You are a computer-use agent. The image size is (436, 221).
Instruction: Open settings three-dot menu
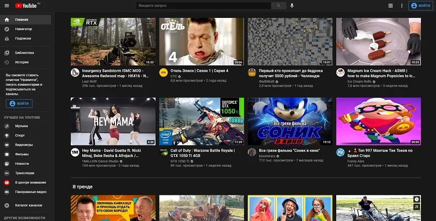coord(401,5)
